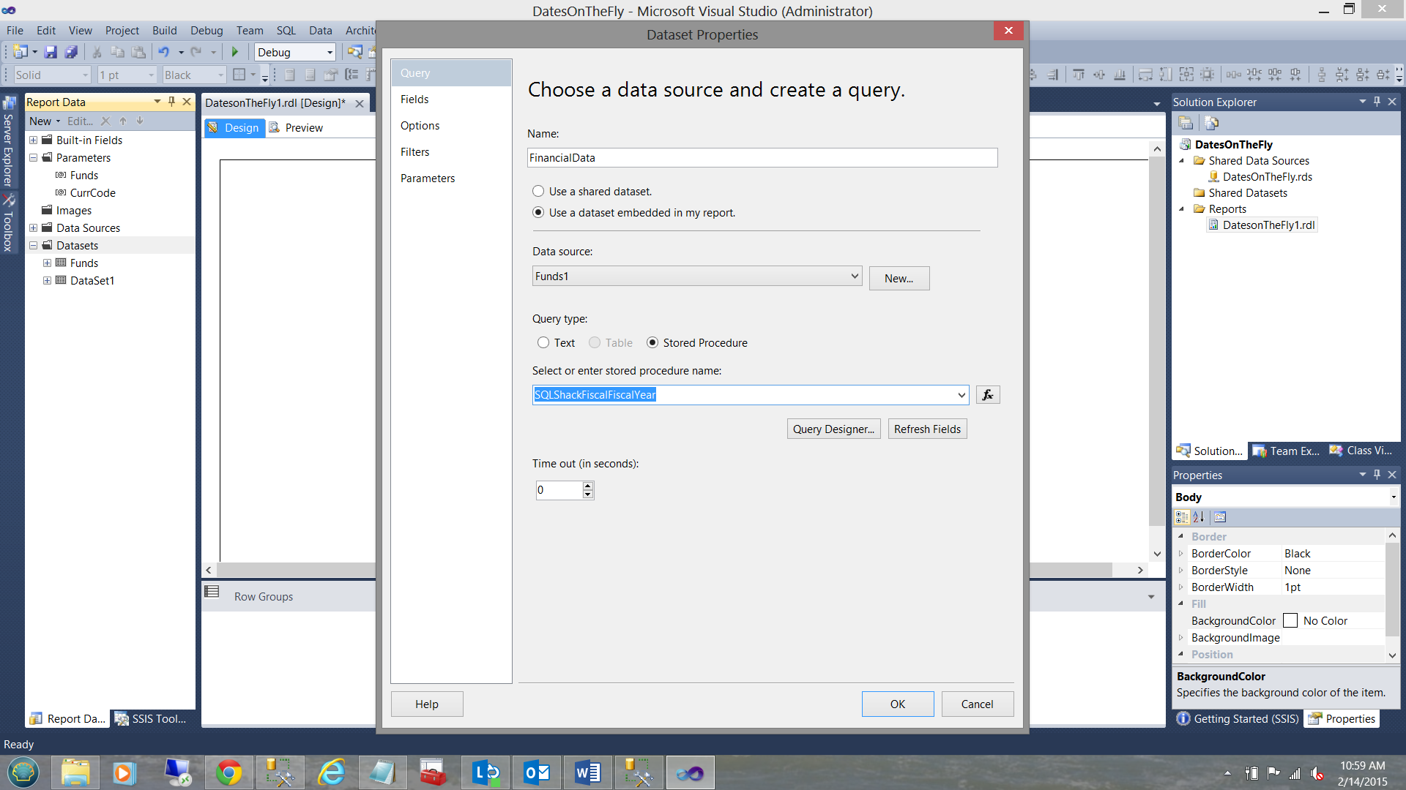Switch to the Fields page
The image size is (1406, 790).
pyautogui.click(x=414, y=99)
